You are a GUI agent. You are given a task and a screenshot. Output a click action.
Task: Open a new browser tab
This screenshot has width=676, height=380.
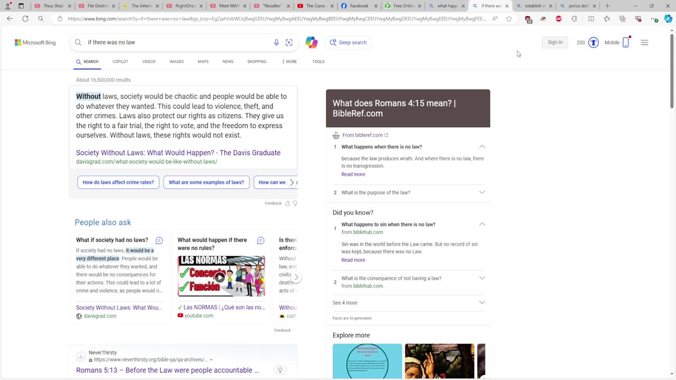click(607, 6)
